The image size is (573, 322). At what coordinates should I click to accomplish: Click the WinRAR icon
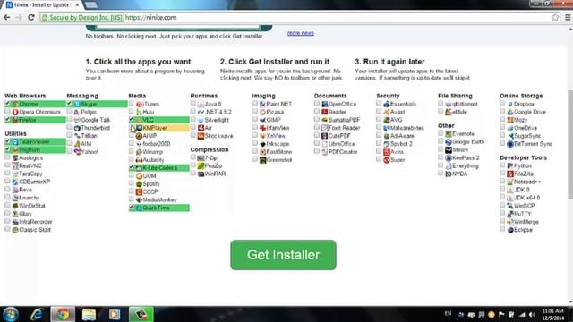click(201, 174)
